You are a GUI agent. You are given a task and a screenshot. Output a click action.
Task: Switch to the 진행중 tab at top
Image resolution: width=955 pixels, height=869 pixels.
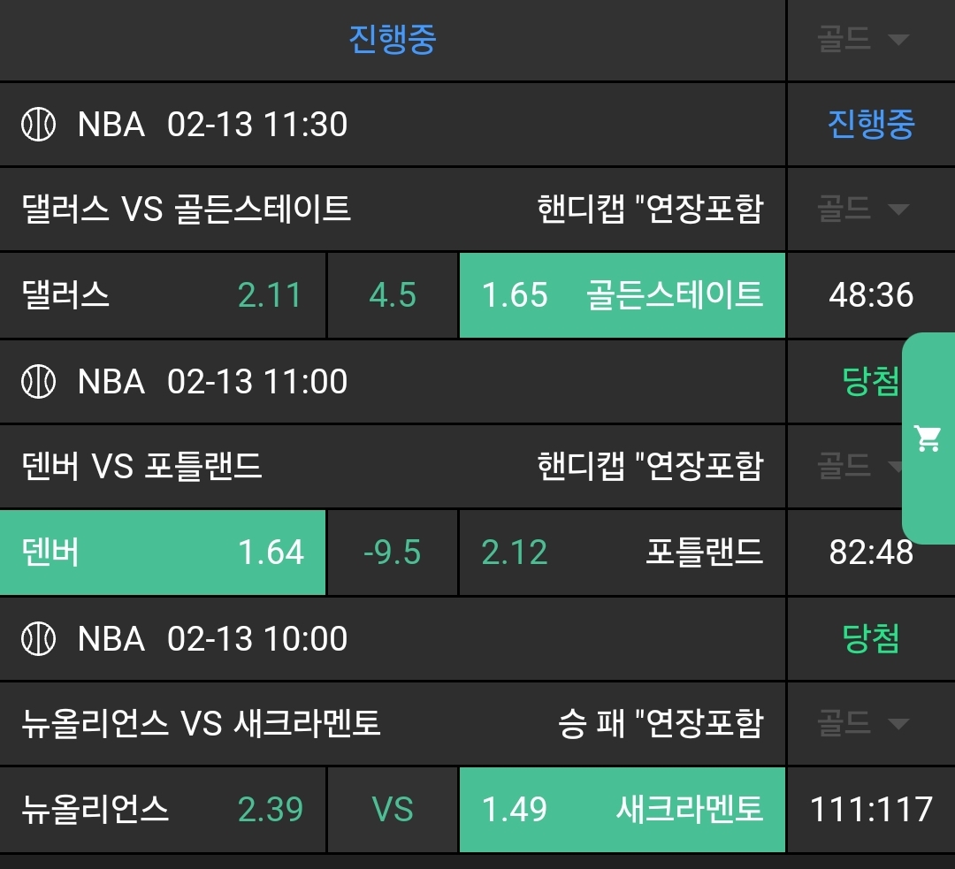click(393, 40)
